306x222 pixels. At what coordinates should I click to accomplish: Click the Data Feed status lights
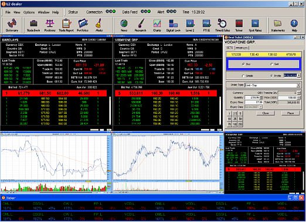[x=145, y=12]
